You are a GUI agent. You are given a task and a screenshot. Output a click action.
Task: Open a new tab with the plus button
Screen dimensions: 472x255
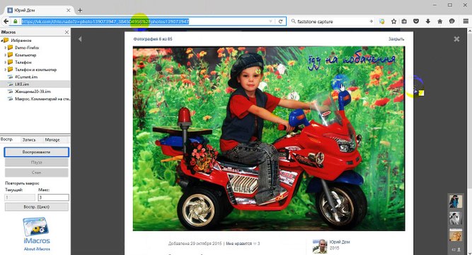80,10
